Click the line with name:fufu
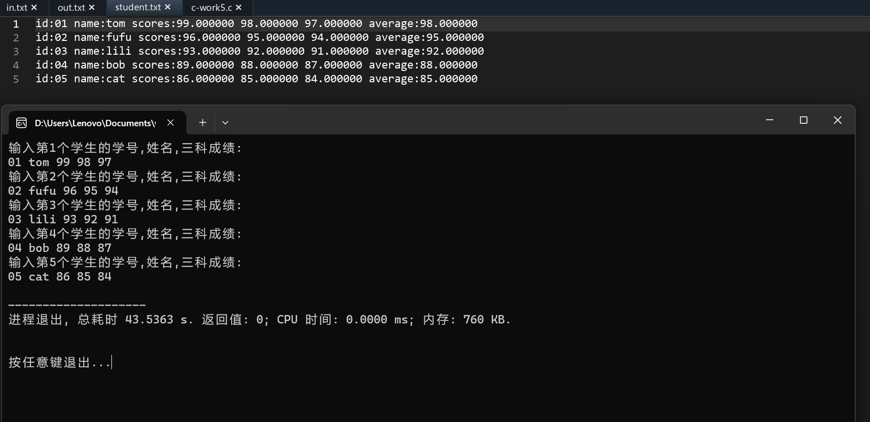The height and width of the screenshot is (422, 870). click(260, 37)
